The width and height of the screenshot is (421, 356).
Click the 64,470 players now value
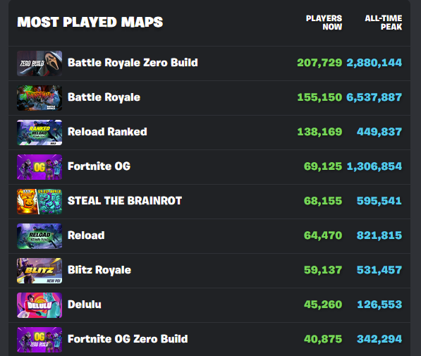pos(323,235)
